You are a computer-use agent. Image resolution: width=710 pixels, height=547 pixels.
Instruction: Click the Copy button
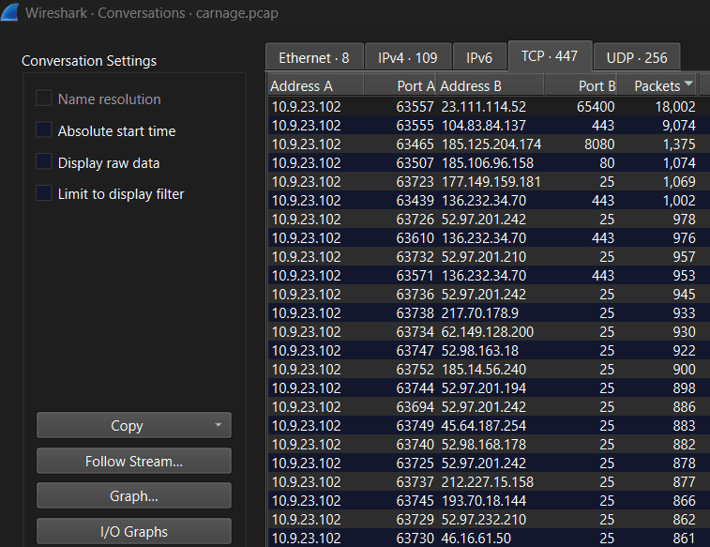pos(133,425)
